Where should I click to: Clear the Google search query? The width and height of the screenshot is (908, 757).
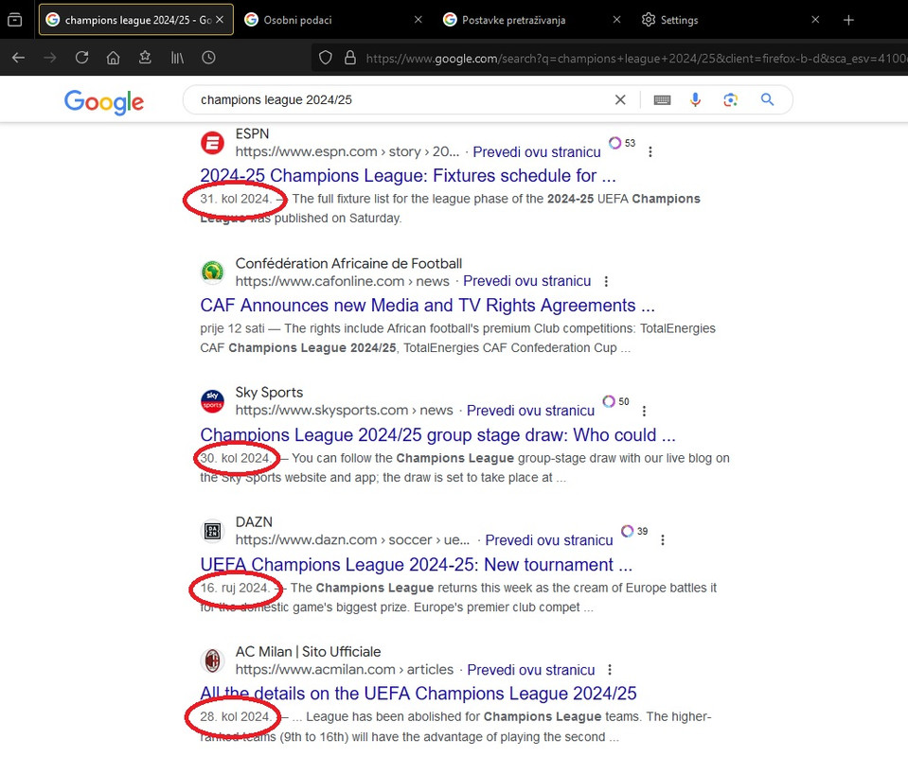coord(620,100)
